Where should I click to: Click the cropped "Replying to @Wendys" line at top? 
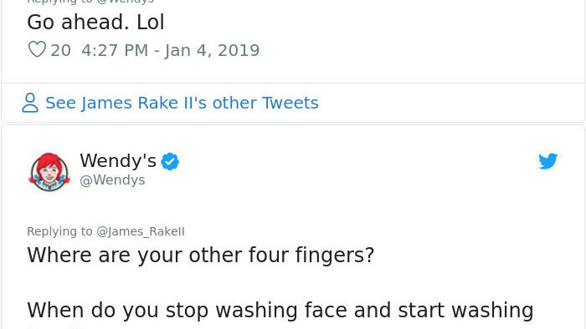90,2
